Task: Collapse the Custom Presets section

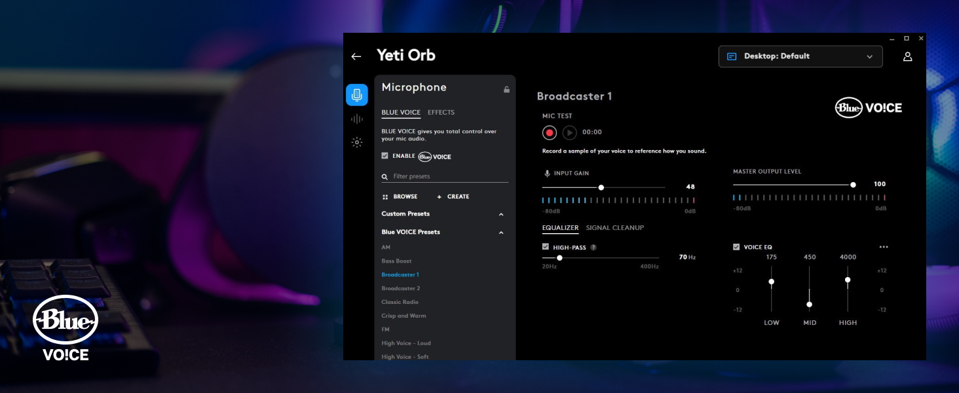Action: [501, 214]
